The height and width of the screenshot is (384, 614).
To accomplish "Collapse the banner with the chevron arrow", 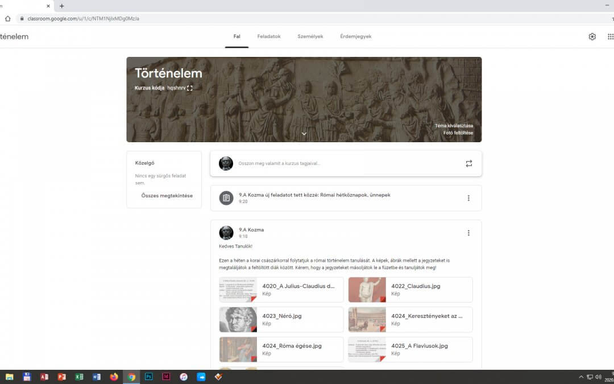I will [304, 133].
